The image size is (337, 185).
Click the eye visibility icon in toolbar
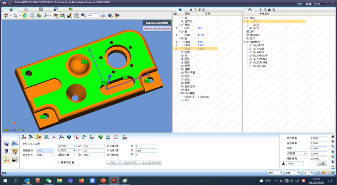pyautogui.click(x=56, y=16)
